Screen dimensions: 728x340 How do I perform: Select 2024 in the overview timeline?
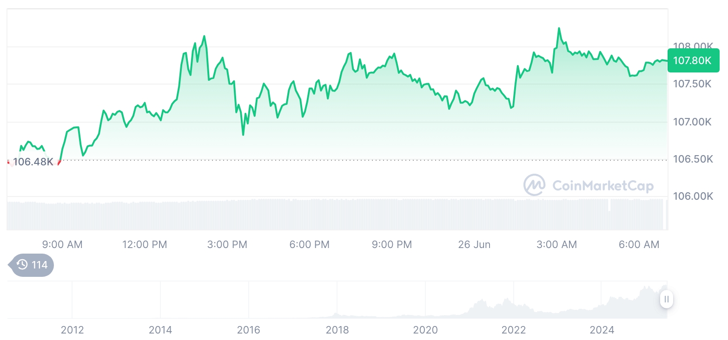tap(602, 330)
